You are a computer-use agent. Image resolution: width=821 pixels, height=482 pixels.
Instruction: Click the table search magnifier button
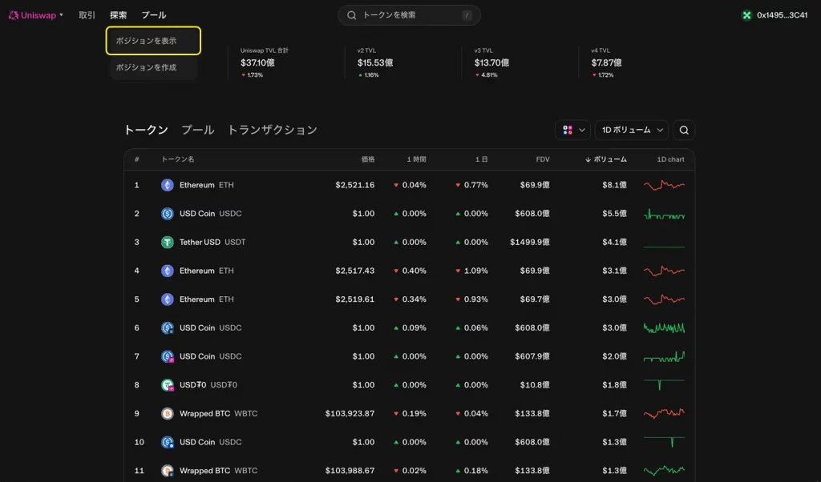(x=684, y=130)
